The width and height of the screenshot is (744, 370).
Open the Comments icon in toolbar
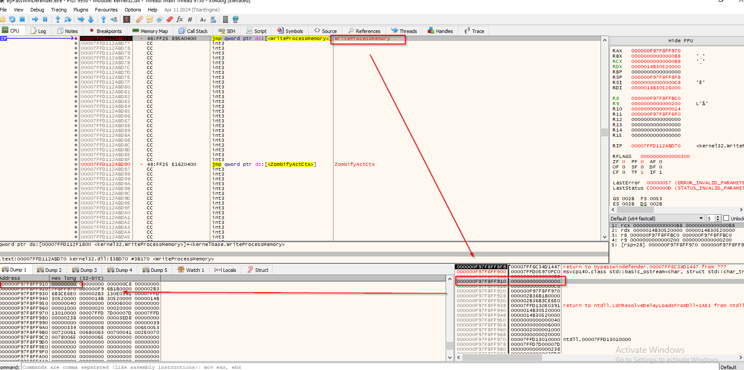click(x=150, y=19)
